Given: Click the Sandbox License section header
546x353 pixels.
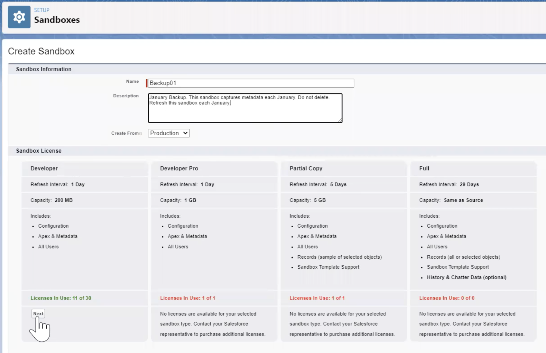Looking at the screenshot, I should [39, 151].
